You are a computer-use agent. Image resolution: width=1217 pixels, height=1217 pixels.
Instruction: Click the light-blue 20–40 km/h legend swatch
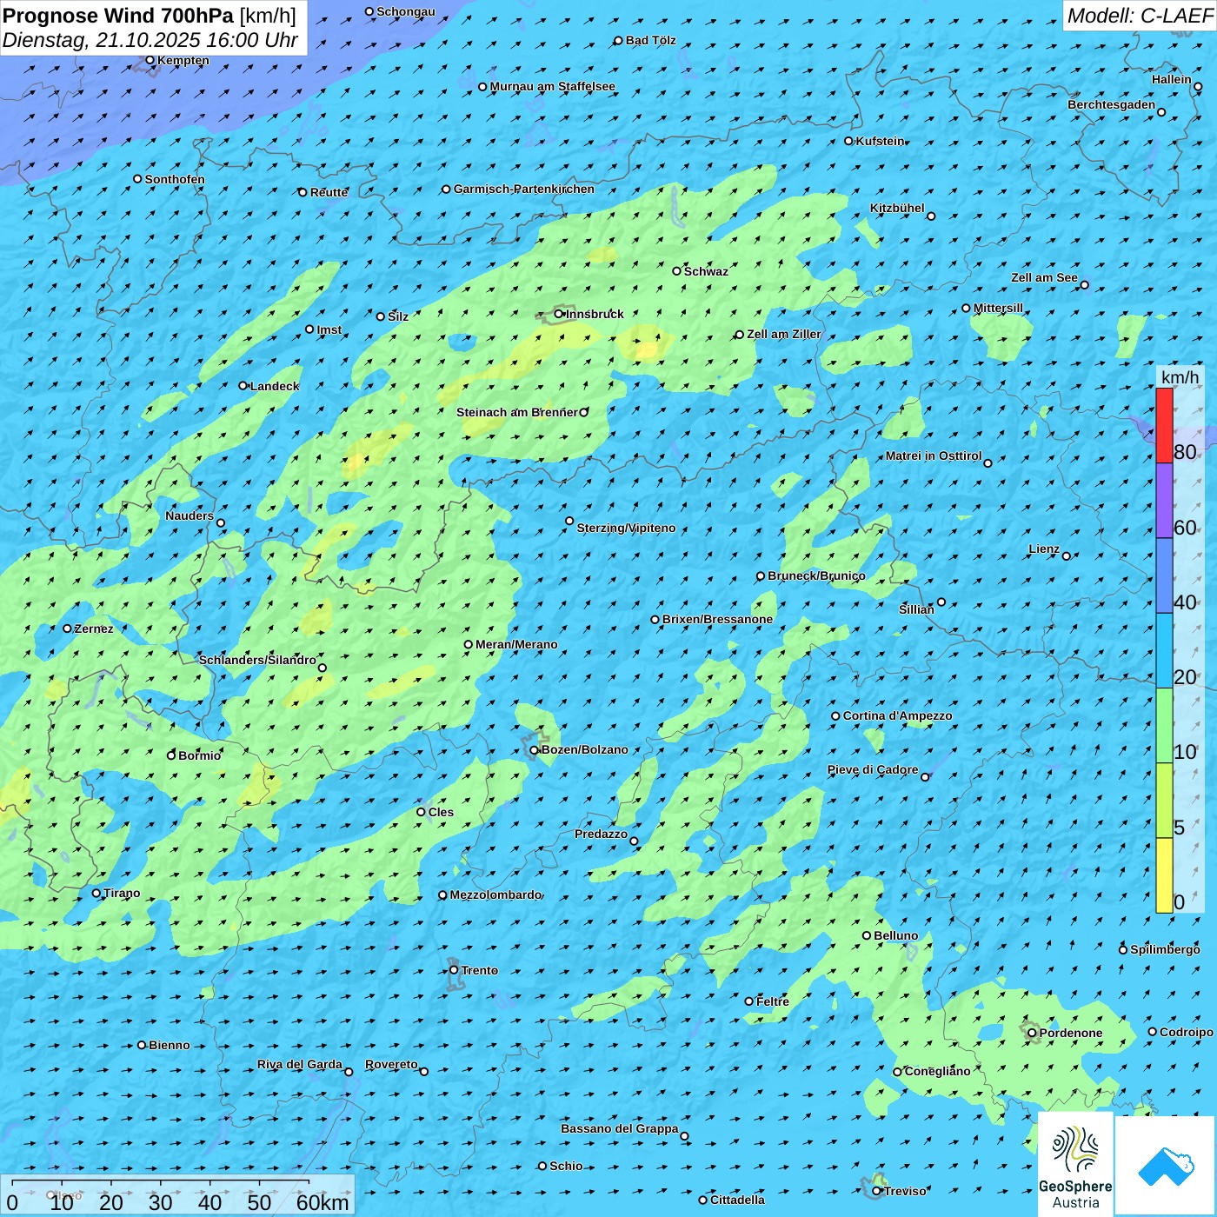click(1164, 651)
